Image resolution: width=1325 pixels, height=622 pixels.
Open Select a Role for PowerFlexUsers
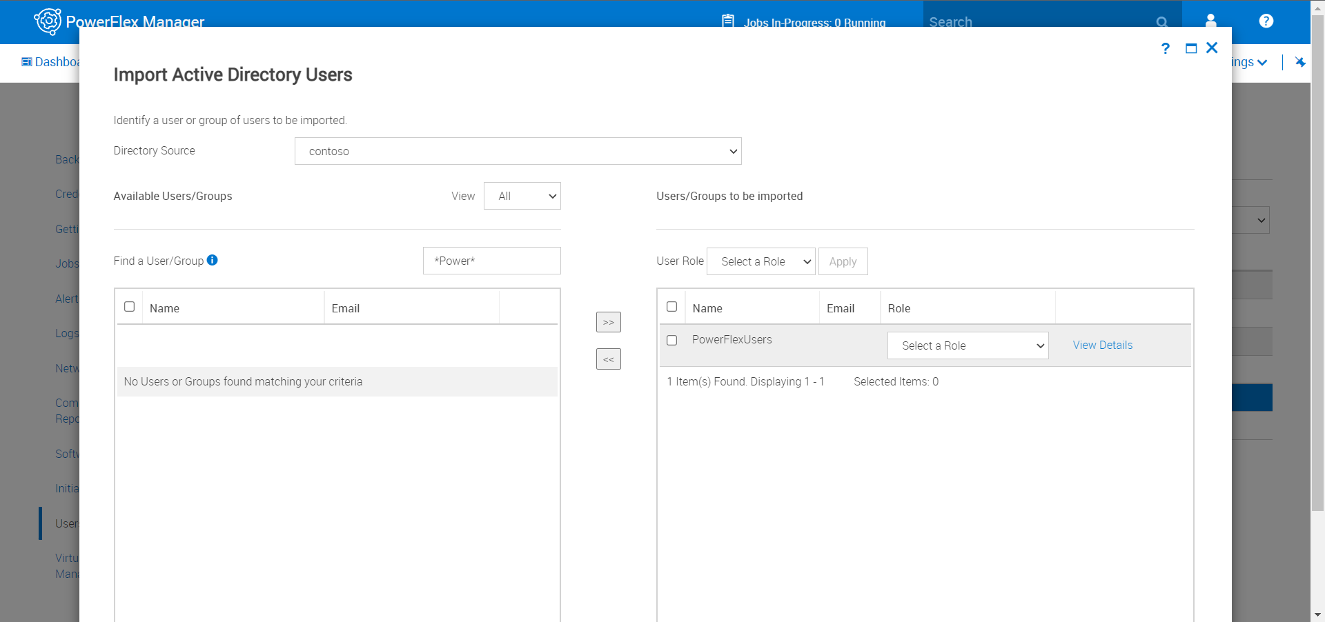point(968,345)
